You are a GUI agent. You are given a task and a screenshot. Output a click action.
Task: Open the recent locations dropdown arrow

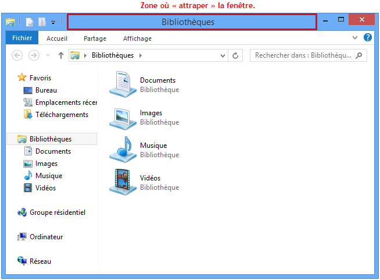(x=48, y=55)
